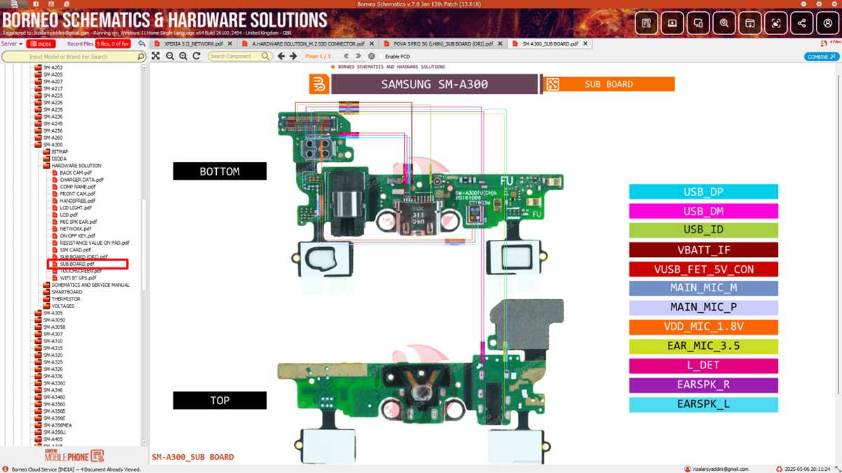842x473 pixels.
Task: Select the VBATT_IF legend swatch
Action: point(703,249)
